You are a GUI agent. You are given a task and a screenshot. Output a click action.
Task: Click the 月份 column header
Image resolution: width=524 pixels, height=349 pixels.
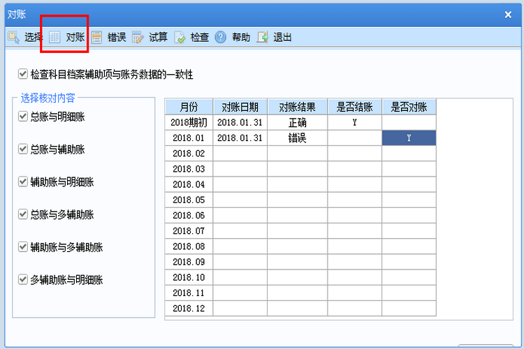click(189, 107)
